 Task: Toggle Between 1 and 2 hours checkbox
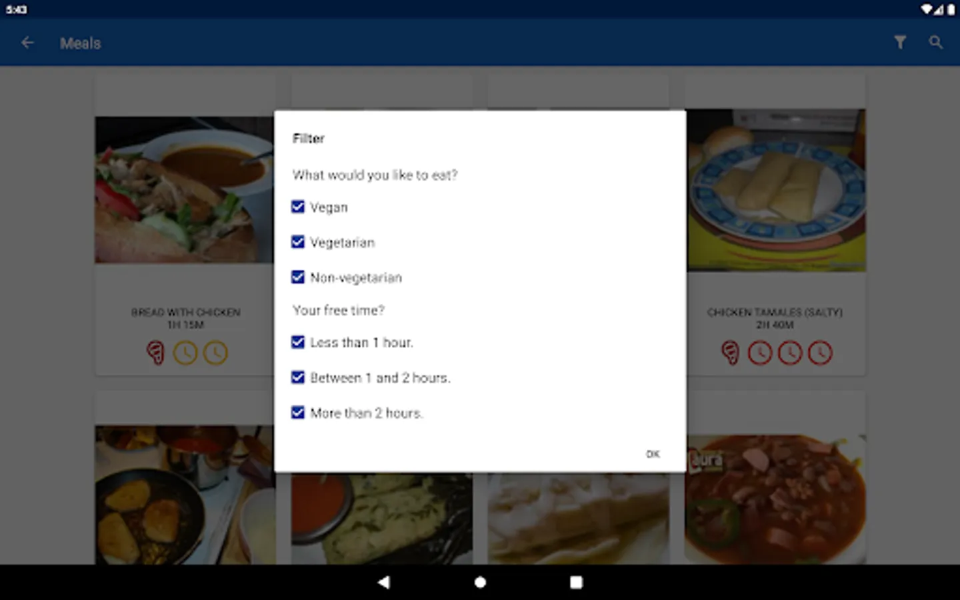pos(298,377)
